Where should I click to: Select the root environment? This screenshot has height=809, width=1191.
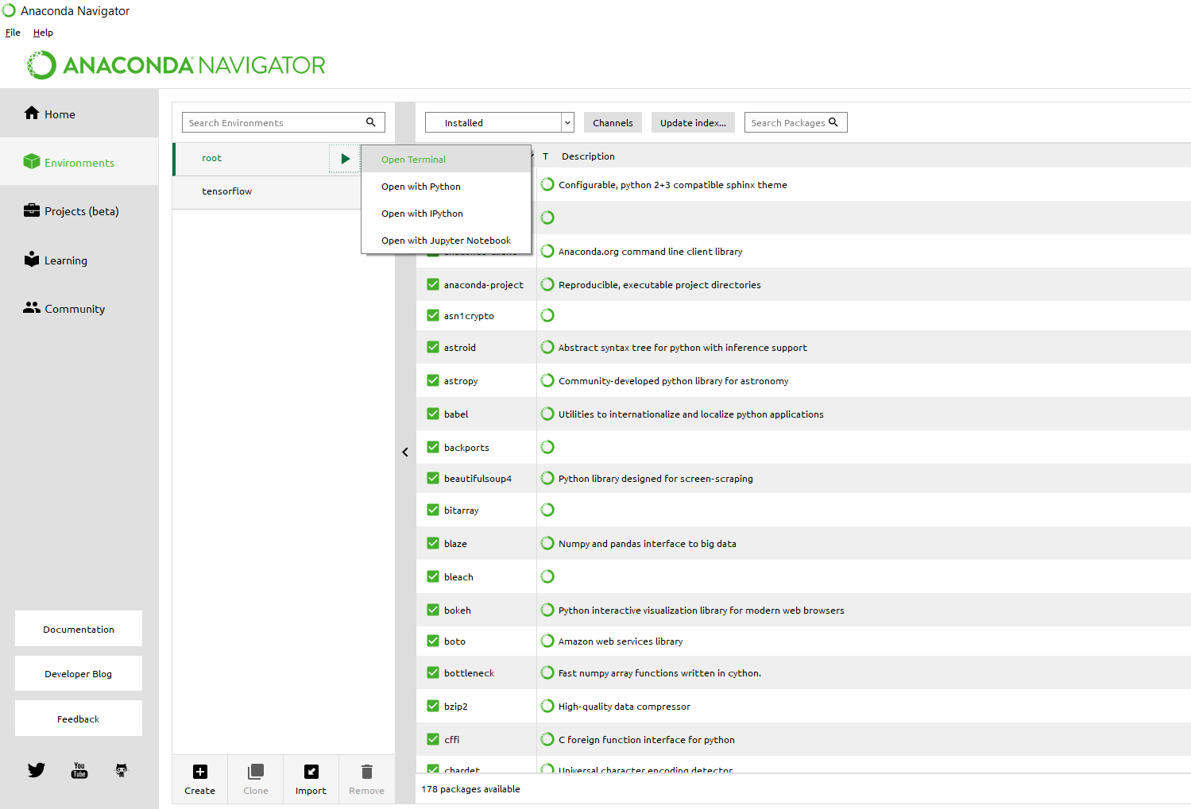pyautogui.click(x=251, y=159)
